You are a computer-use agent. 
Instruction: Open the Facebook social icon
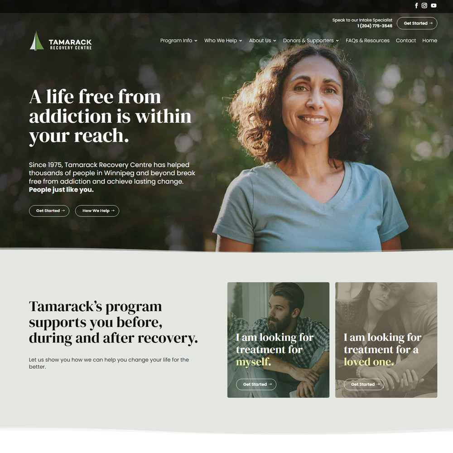[x=416, y=5]
